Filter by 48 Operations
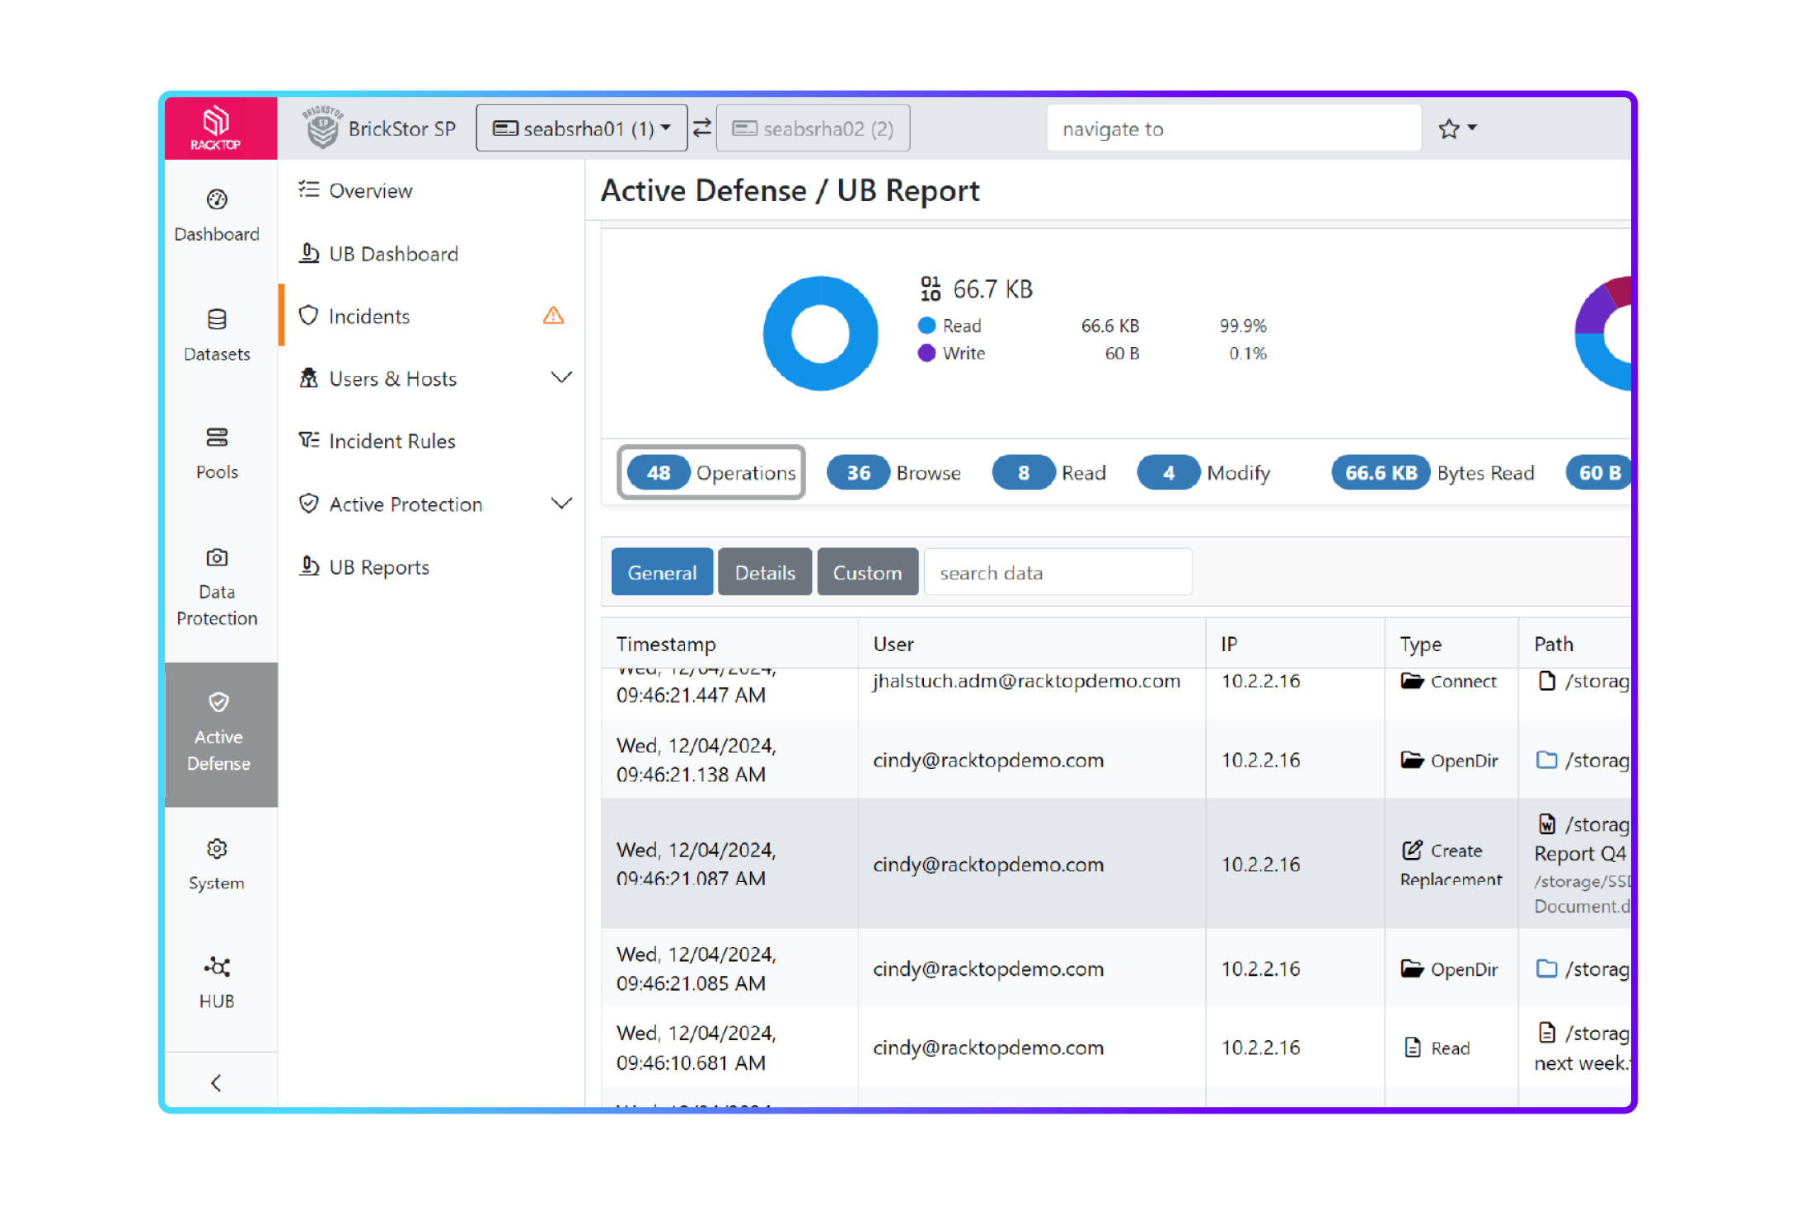This screenshot has width=1796, height=1205. pos(711,472)
